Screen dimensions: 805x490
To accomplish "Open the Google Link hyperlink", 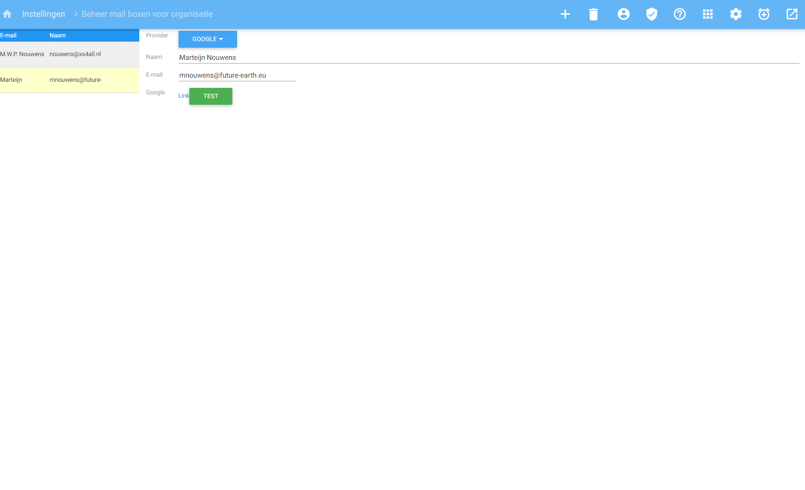I will (x=184, y=96).
